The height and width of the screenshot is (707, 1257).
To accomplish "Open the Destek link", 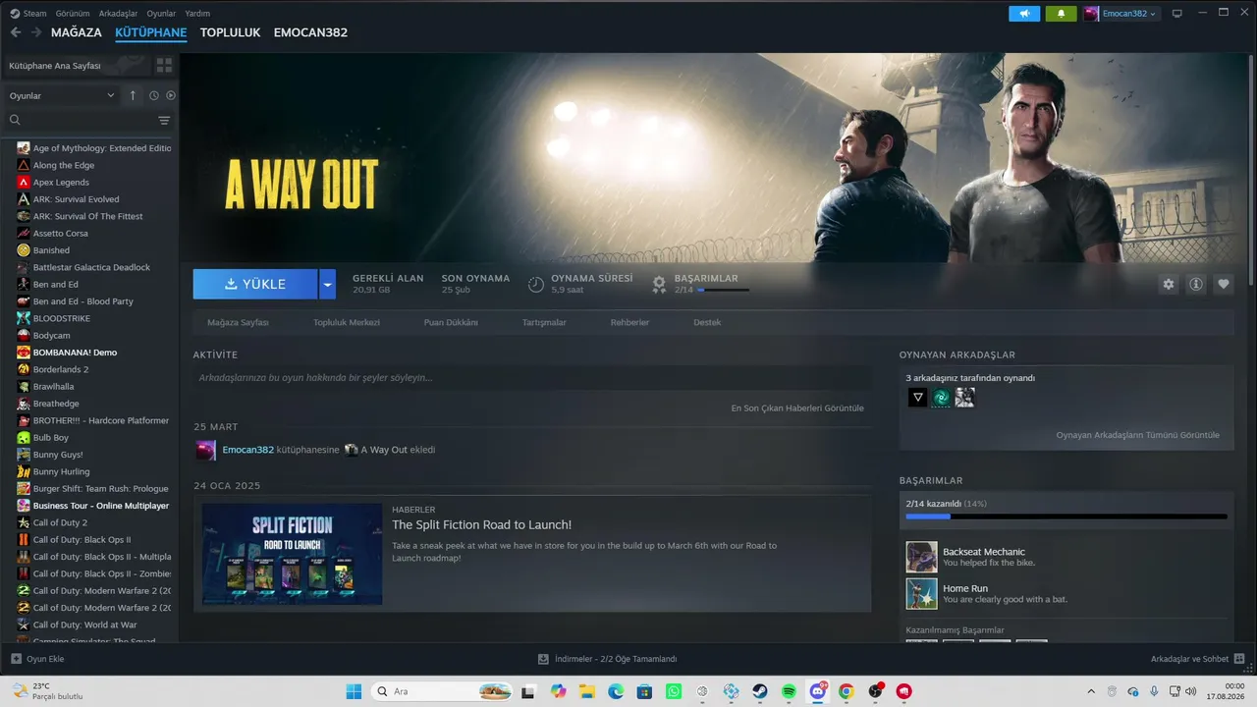I will (707, 322).
